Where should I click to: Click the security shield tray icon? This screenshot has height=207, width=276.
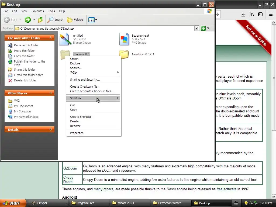(x=246, y=203)
